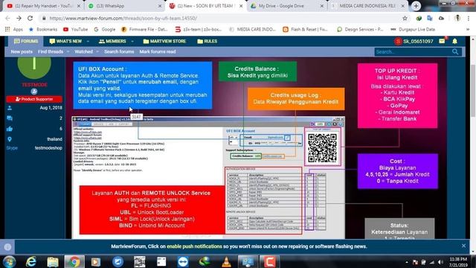Open the Windows Start button
The height and width of the screenshot is (268, 476).
point(9,261)
